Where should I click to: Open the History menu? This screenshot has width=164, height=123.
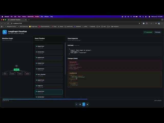[x=24, y=17]
